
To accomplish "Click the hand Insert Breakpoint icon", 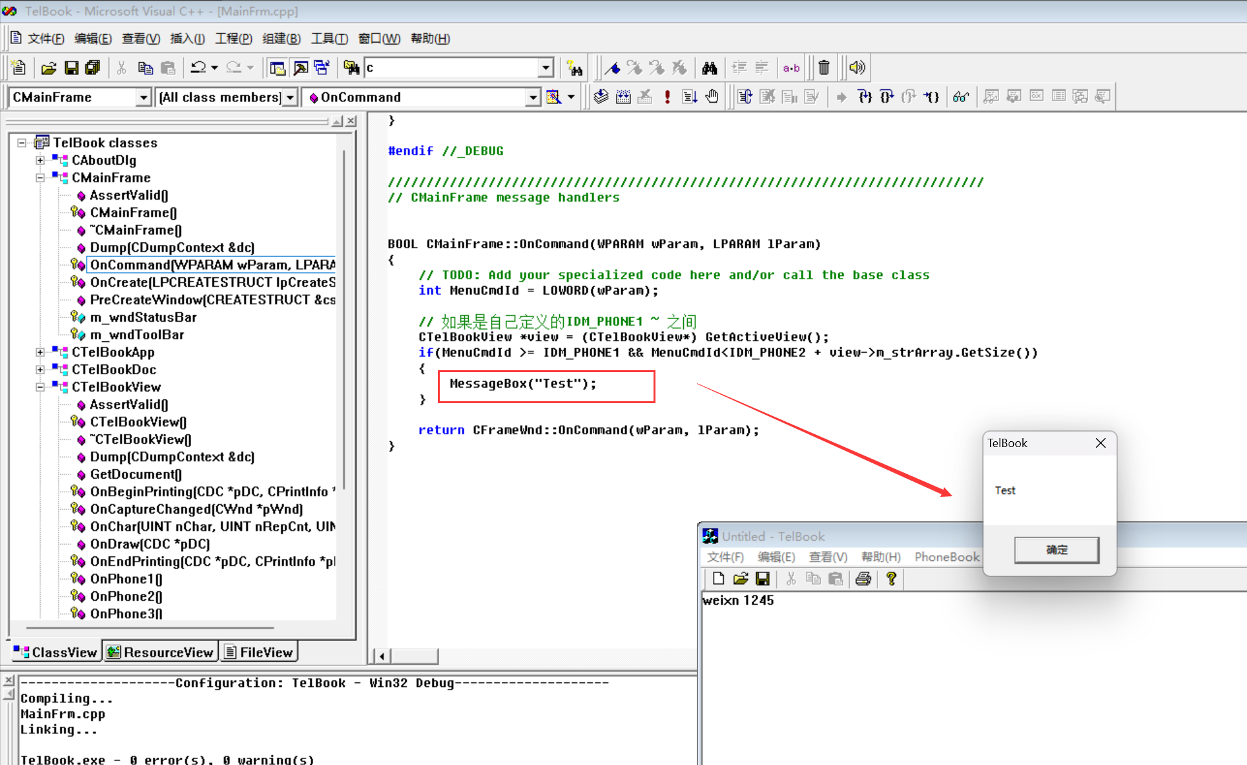I will click(x=712, y=97).
